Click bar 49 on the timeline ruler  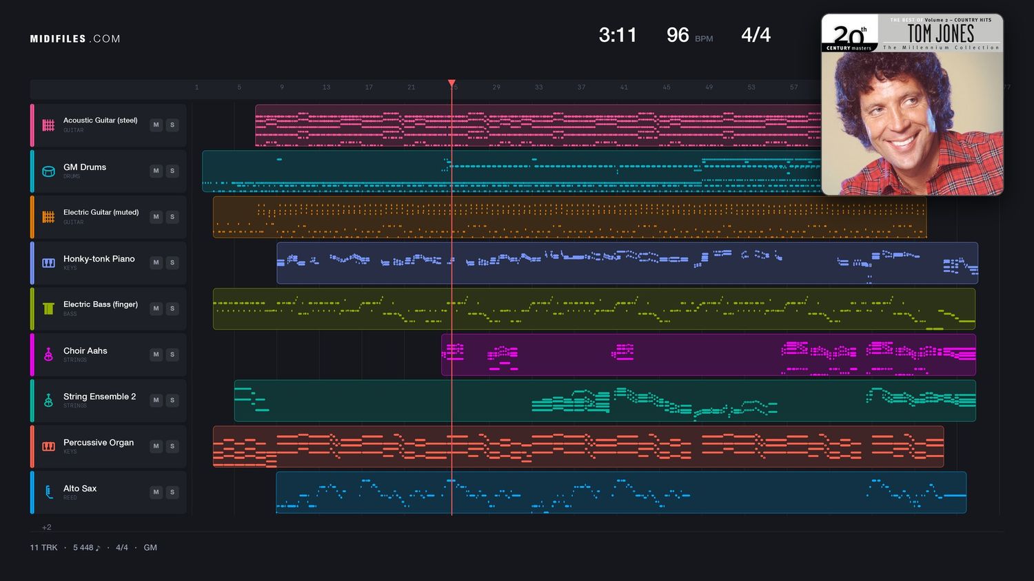coord(709,87)
